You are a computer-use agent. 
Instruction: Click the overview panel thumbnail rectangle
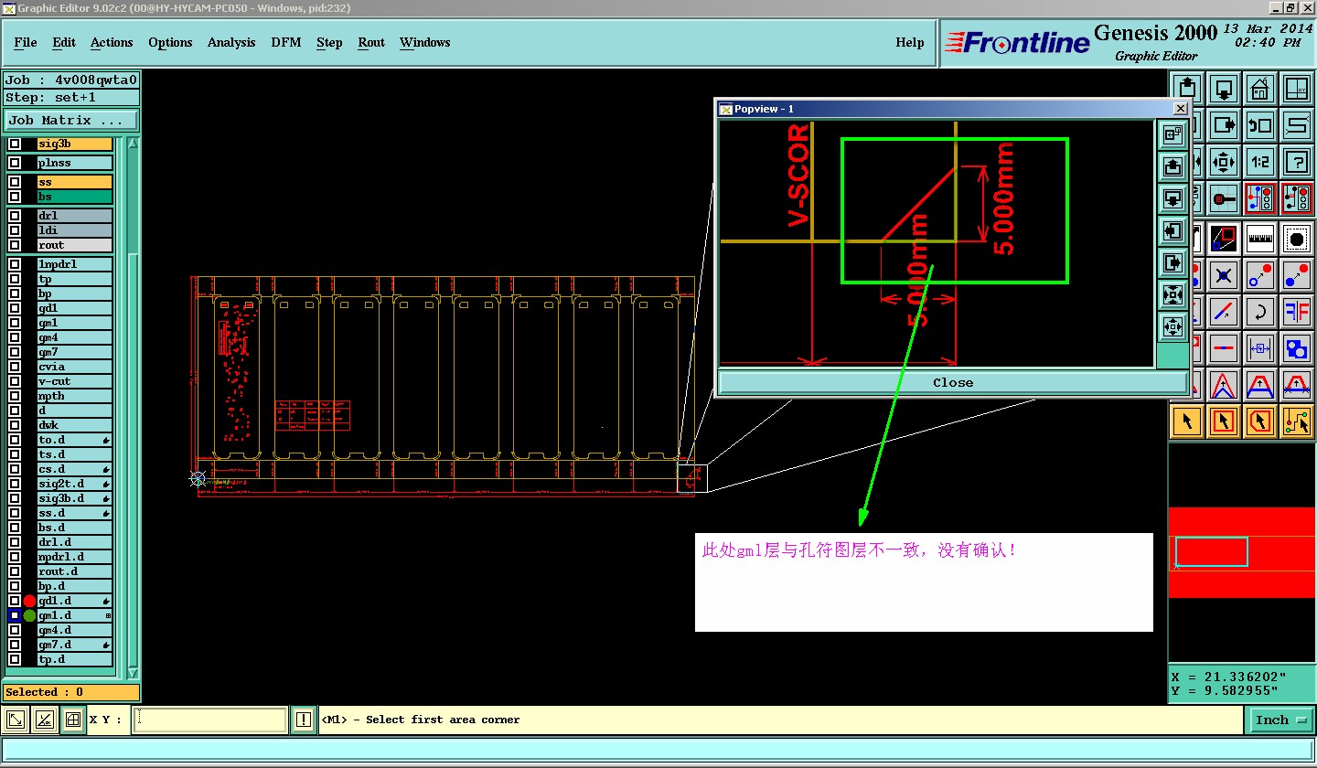(1212, 551)
